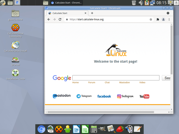Open the Chat link
The image size is (179, 134).
click(x=107, y=82)
